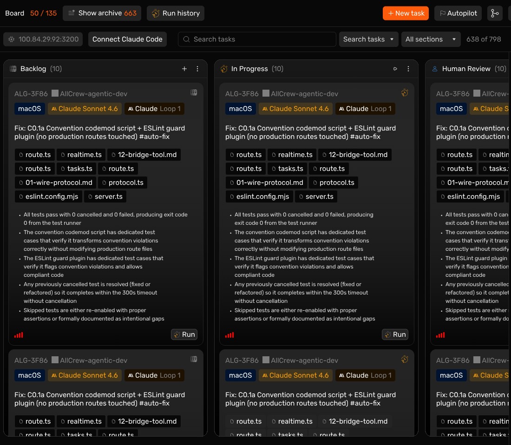Open 01-wire-protocol.md chip in first Backlog card

[55, 183]
